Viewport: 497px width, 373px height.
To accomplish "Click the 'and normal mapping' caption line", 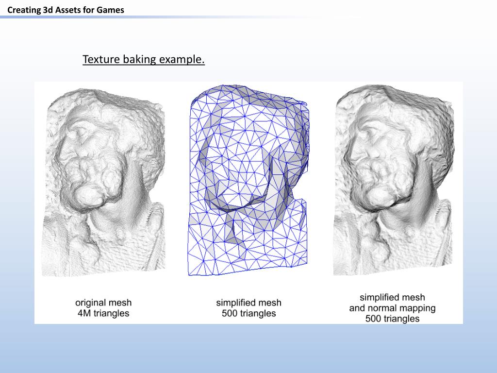I will [392, 308].
